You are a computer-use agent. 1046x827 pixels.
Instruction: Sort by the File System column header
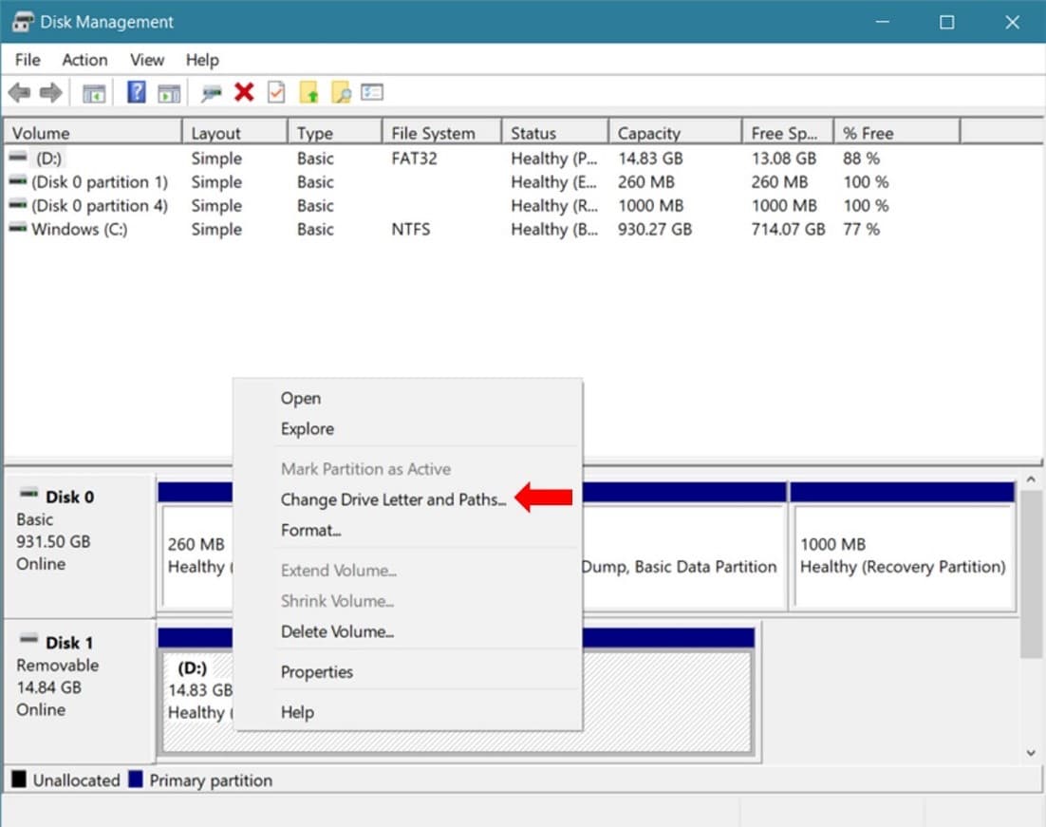(x=433, y=133)
